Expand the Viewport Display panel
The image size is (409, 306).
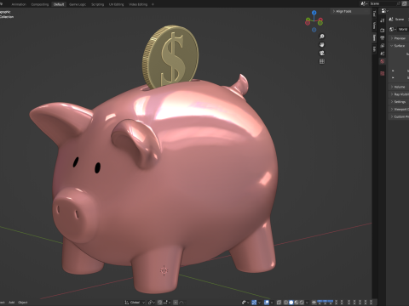(x=399, y=109)
